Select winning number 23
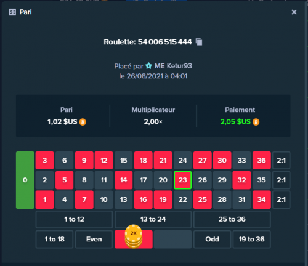Viewport: 308px width, 266px height. click(x=182, y=180)
